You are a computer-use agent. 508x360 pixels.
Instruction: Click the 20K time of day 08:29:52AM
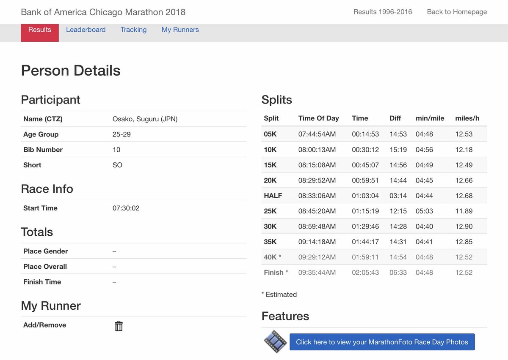[x=317, y=180]
